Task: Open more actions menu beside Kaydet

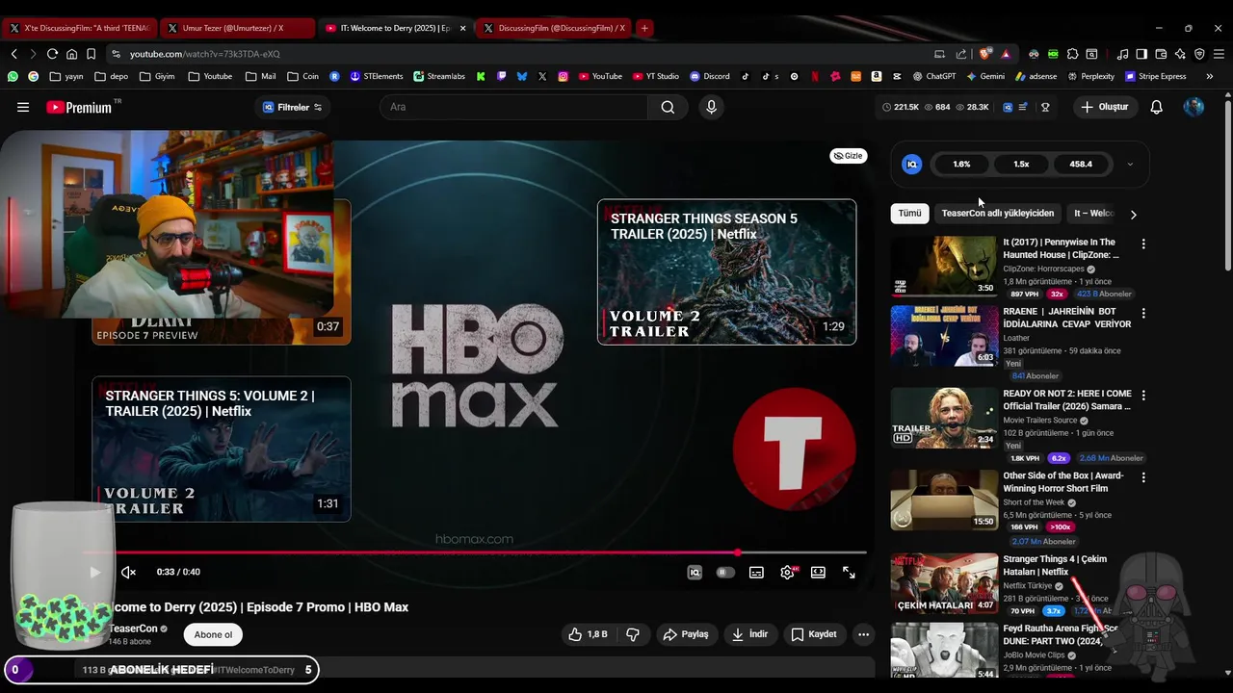Action: click(x=863, y=634)
